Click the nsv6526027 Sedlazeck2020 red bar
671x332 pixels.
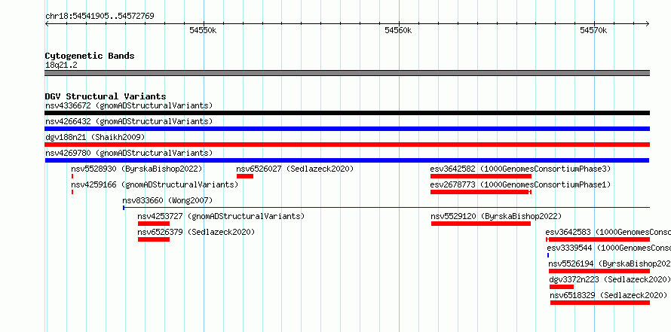(245, 176)
